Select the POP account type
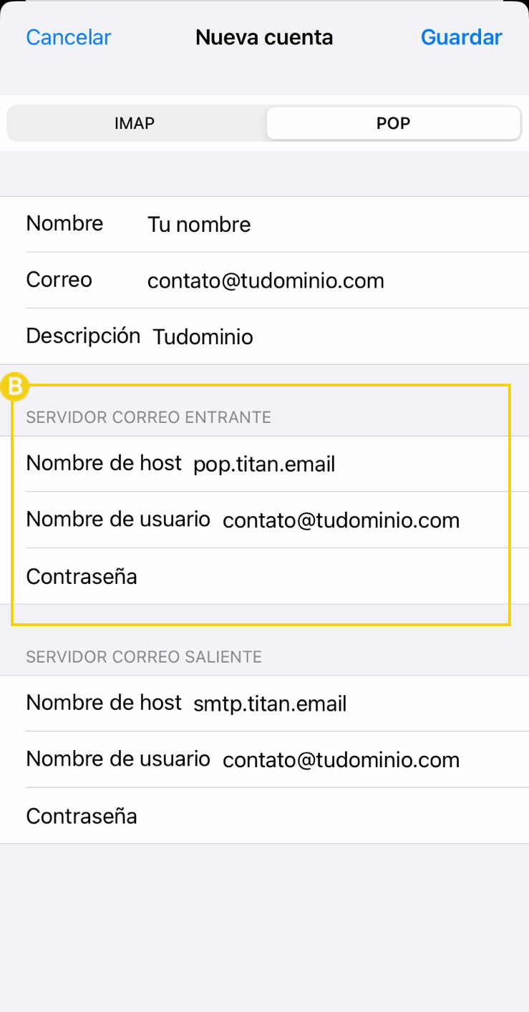This screenshot has width=529, height=1012. 393,123
